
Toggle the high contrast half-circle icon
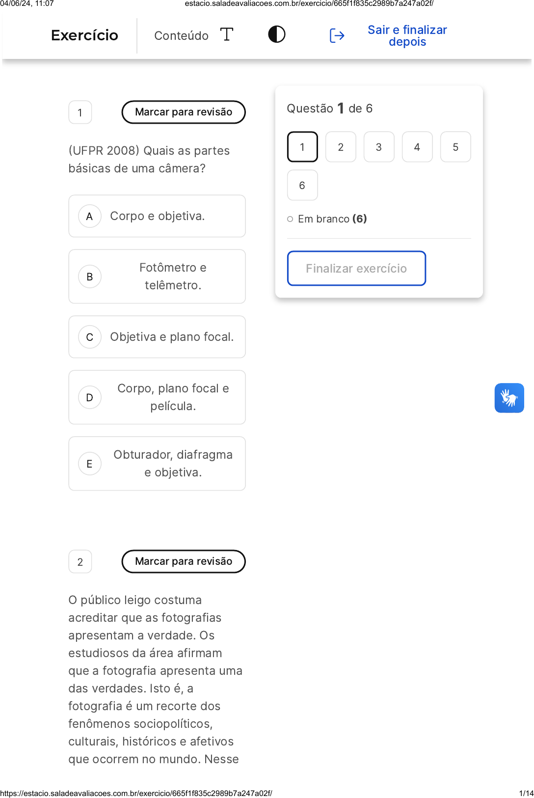coord(277,35)
